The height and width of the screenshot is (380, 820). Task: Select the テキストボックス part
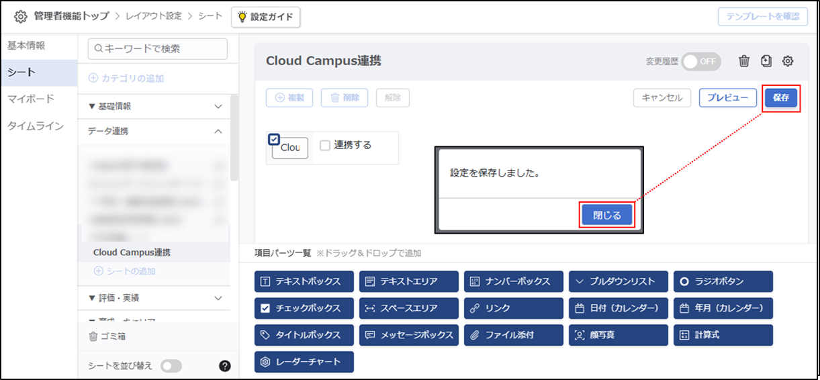pos(304,281)
